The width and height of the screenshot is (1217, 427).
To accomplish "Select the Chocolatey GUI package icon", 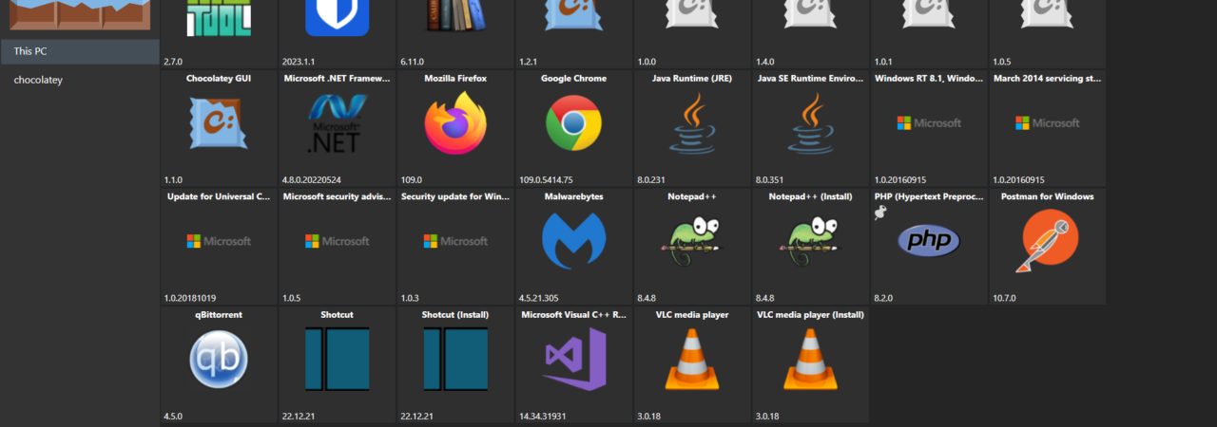I will [219, 123].
